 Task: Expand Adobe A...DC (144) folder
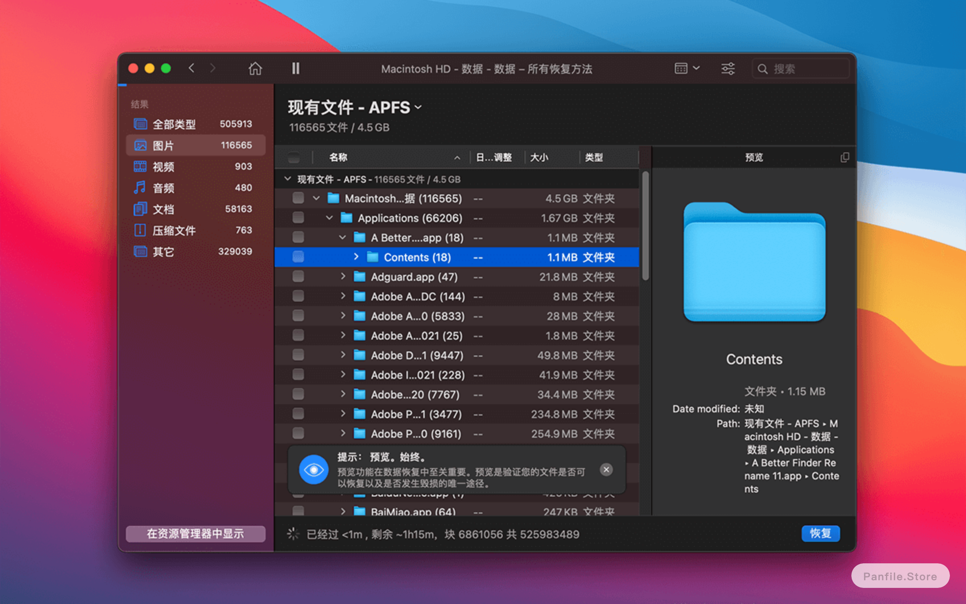pos(343,296)
